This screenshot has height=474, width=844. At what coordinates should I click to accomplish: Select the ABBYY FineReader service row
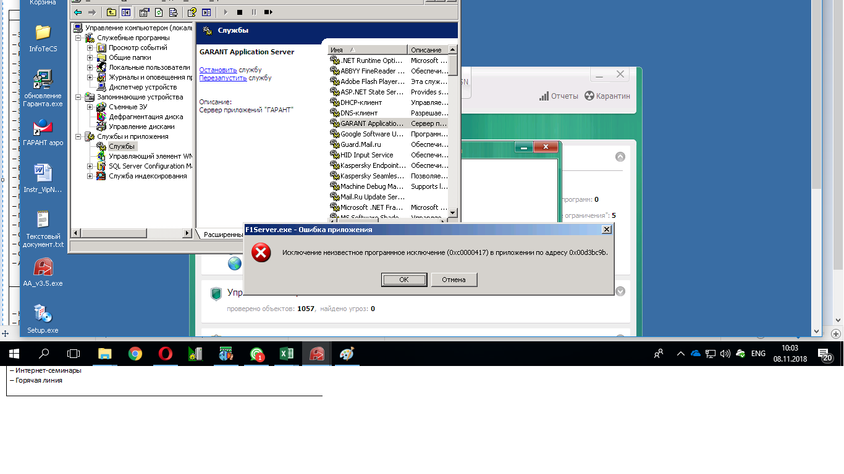pos(389,71)
